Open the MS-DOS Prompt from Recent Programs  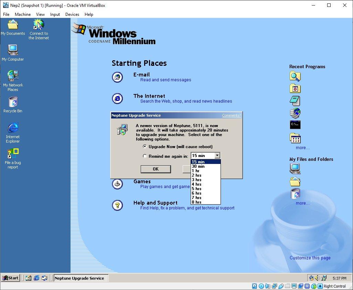[295, 125]
